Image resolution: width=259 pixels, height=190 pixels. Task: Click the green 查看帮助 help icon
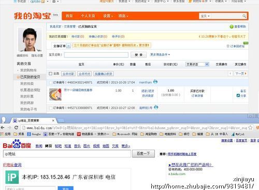coord(232,26)
